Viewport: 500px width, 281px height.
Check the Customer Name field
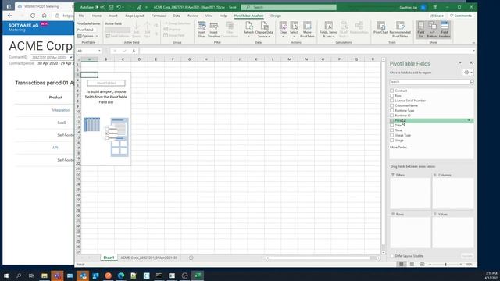[392, 105]
